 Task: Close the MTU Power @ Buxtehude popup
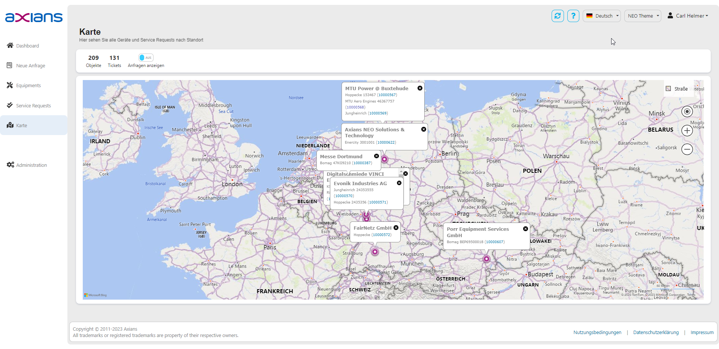click(420, 88)
